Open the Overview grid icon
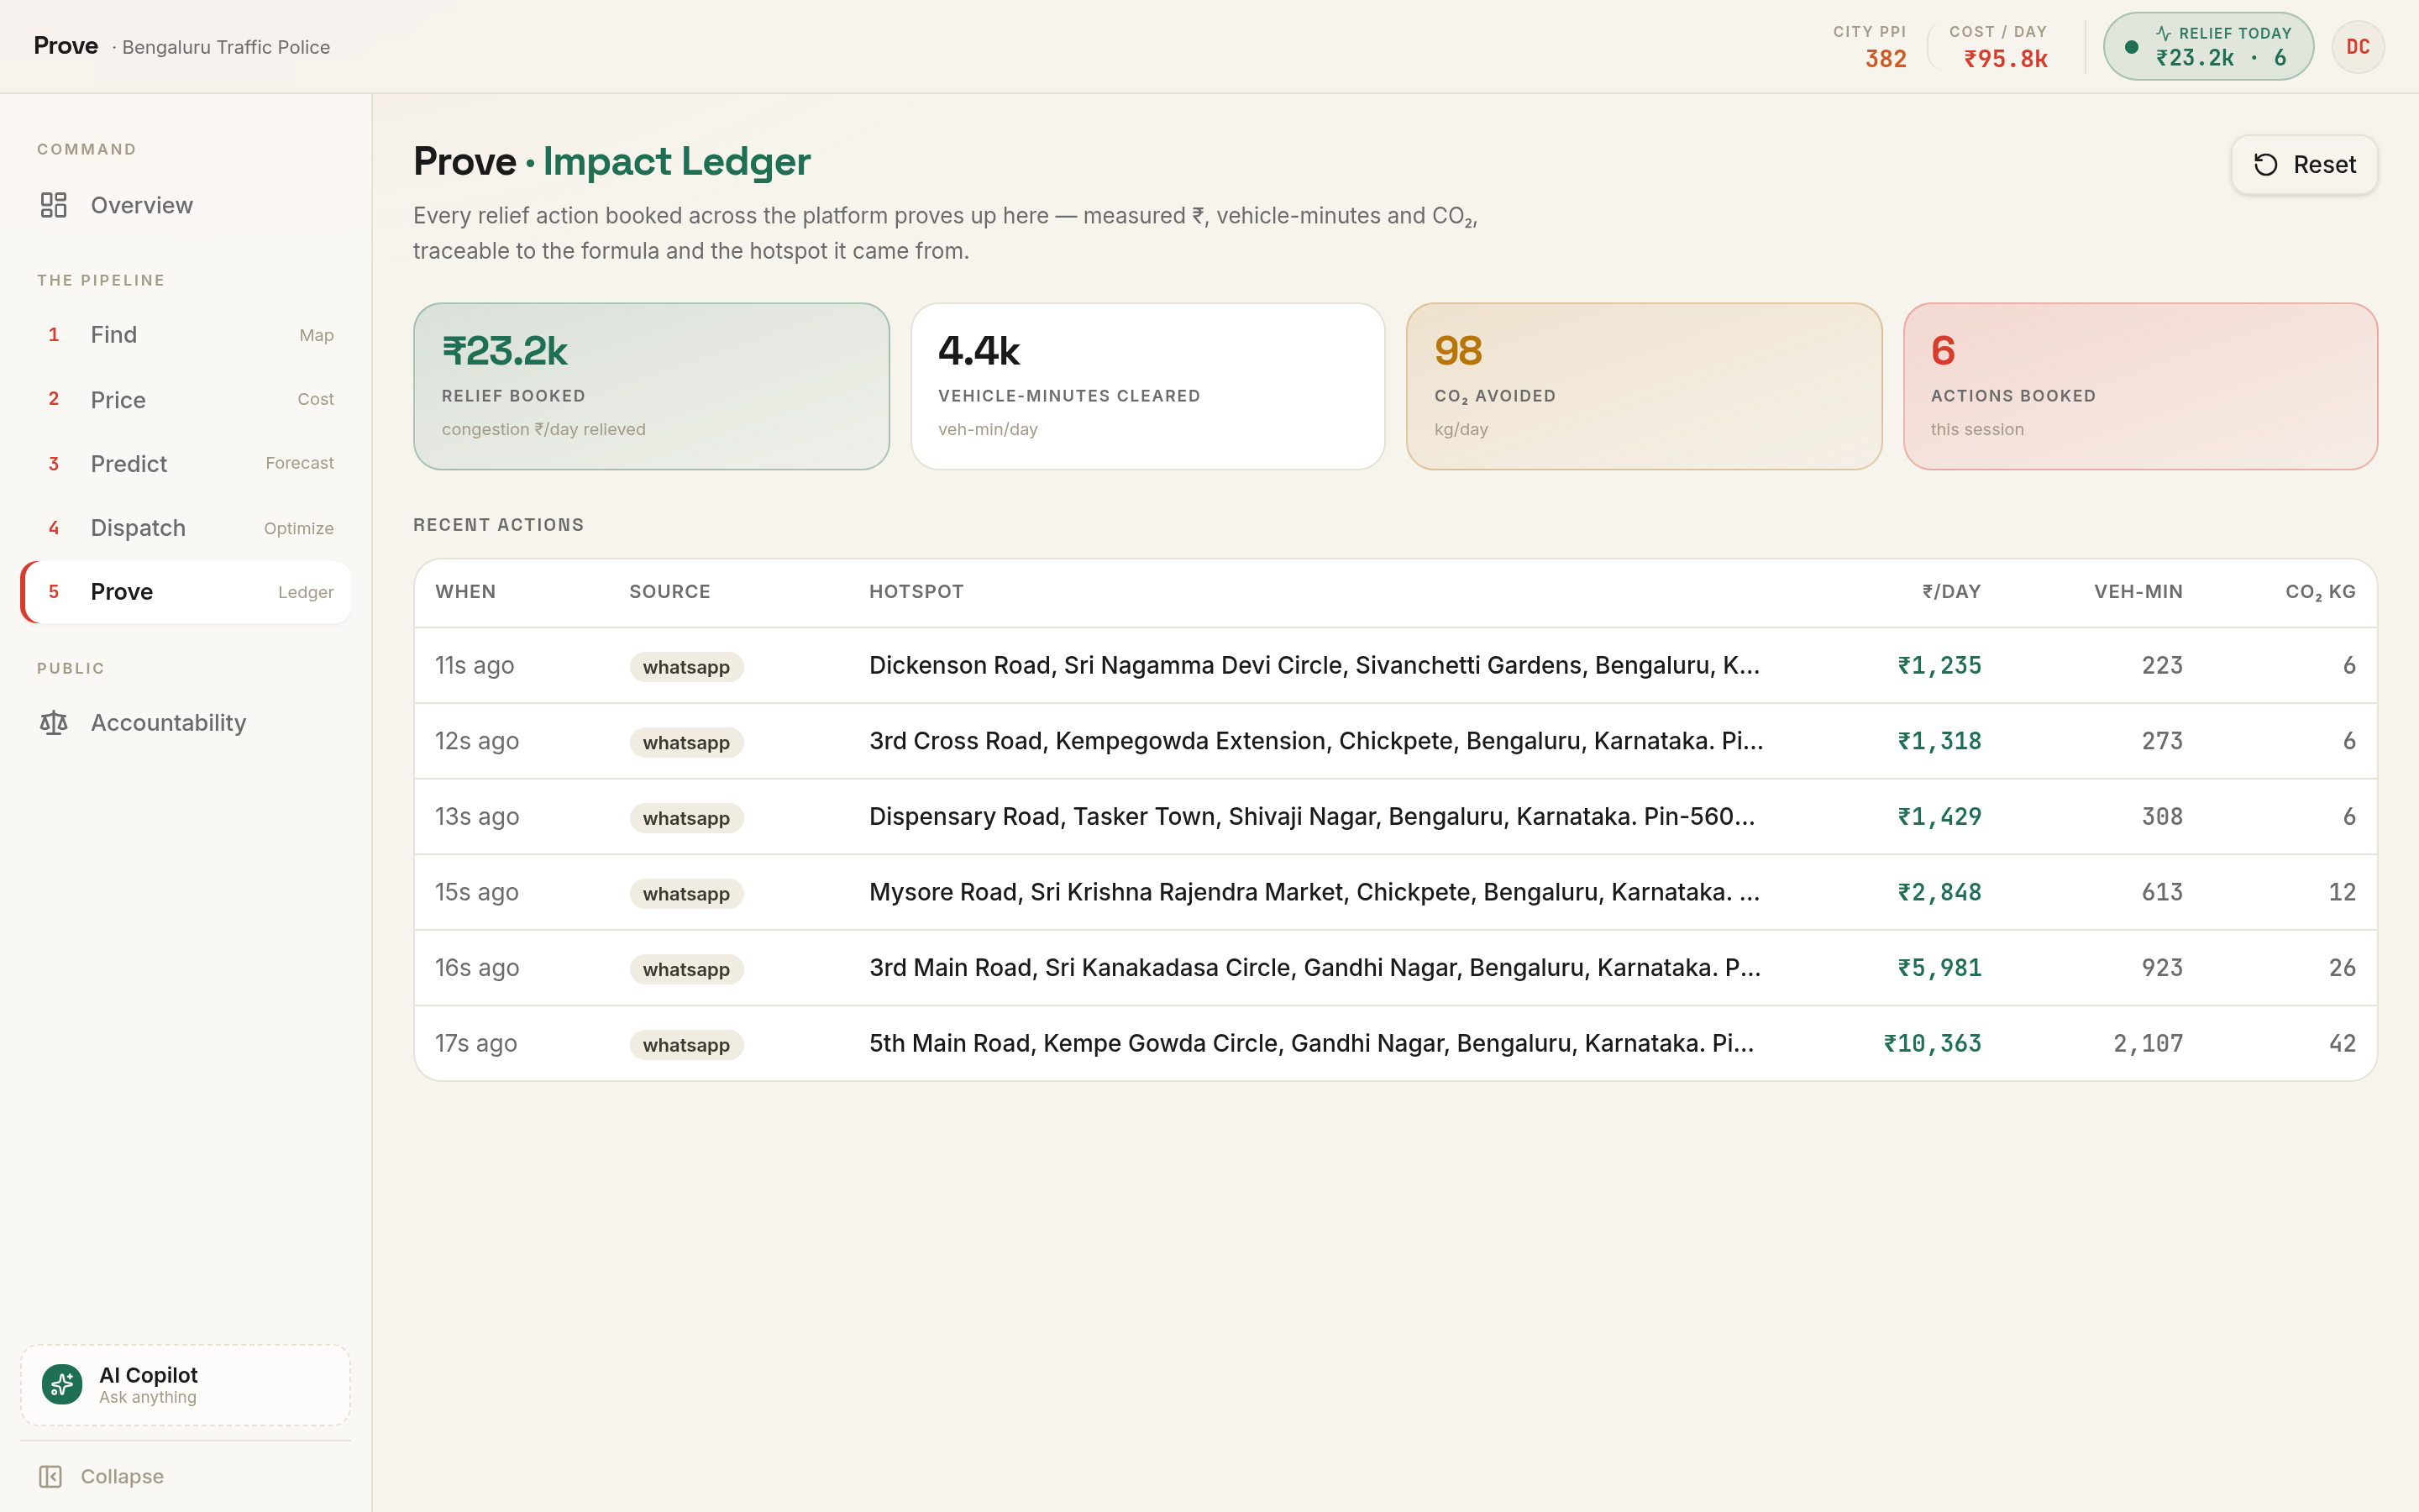 click(53, 205)
